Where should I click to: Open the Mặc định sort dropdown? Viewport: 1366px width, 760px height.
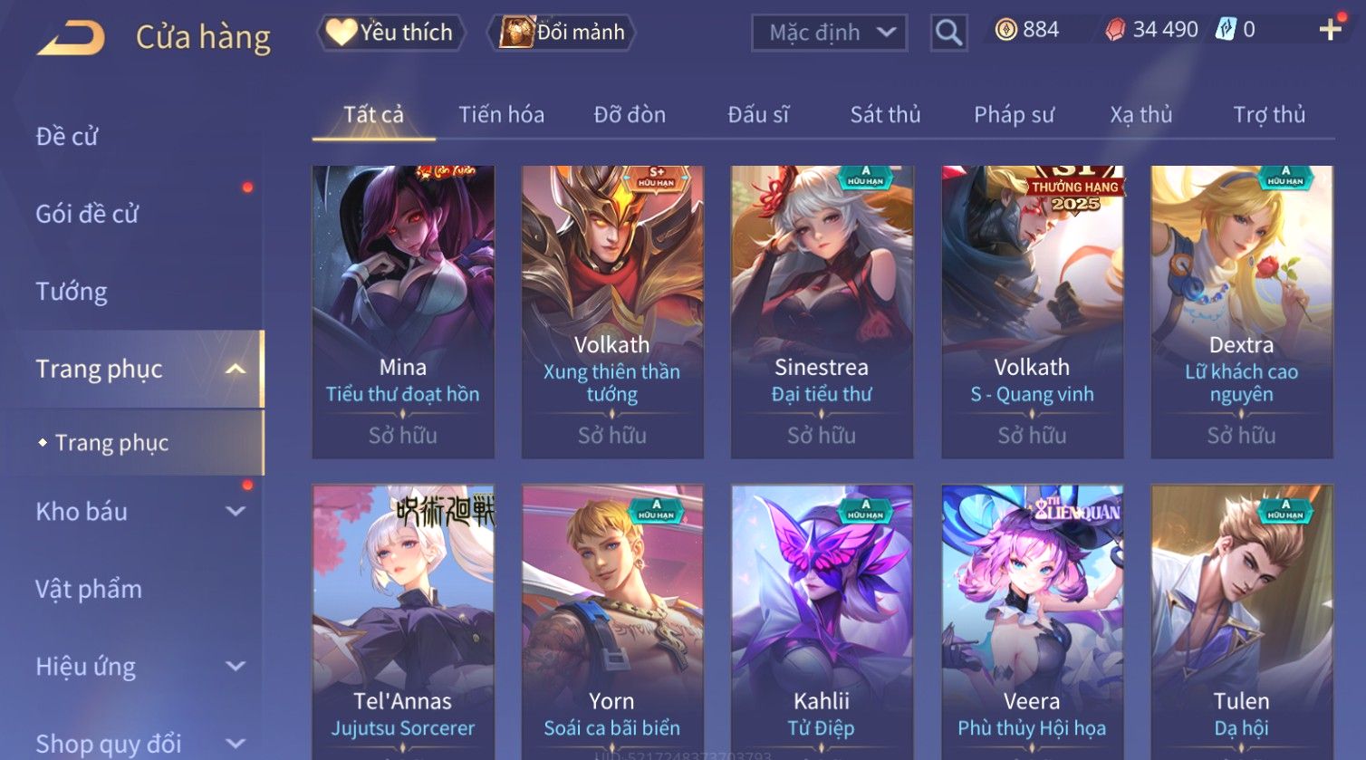click(x=829, y=33)
